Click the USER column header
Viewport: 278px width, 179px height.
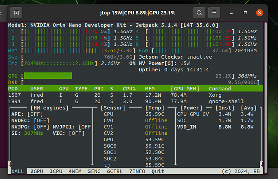(37, 89)
